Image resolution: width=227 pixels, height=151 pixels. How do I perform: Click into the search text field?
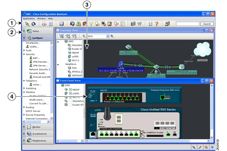(x=188, y=24)
